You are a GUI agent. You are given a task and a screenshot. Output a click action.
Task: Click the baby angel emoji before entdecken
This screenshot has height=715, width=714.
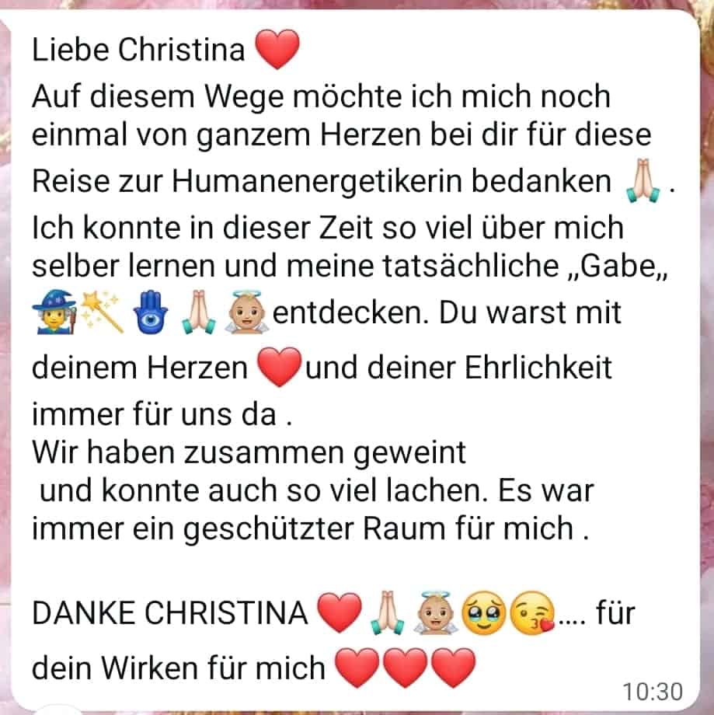point(246,312)
